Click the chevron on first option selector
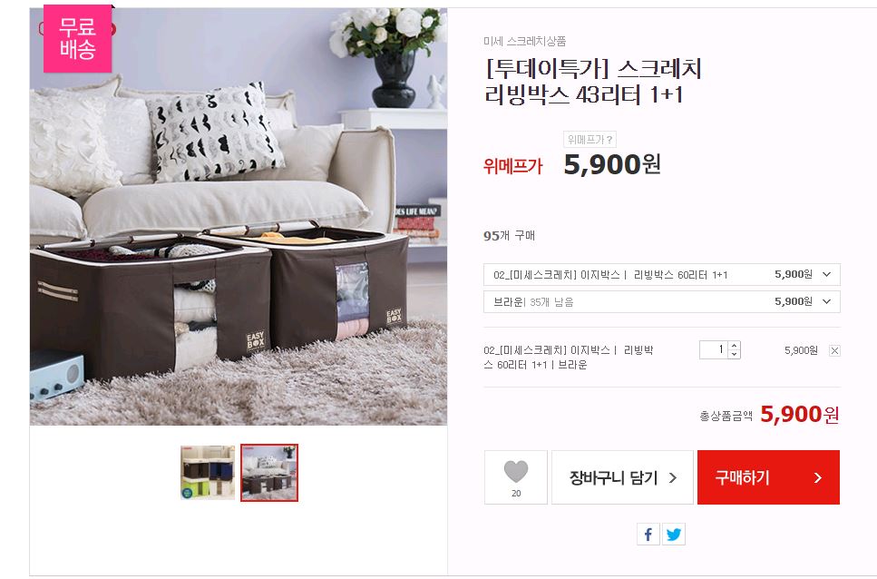 826,275
